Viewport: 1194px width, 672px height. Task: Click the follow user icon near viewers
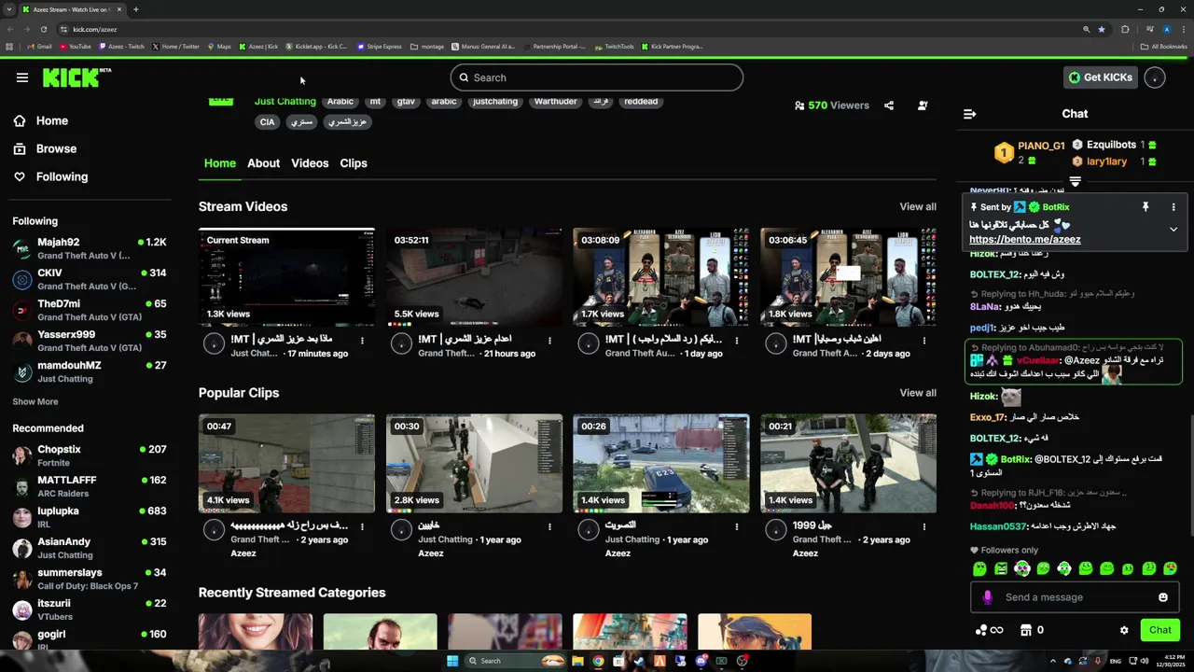pyautogui.click(x=923, y=105)
